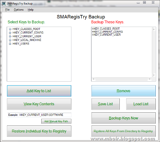Expand the HKEY_USERS tree node
Viewport: 160px width, 142px height.
(10, 44)
